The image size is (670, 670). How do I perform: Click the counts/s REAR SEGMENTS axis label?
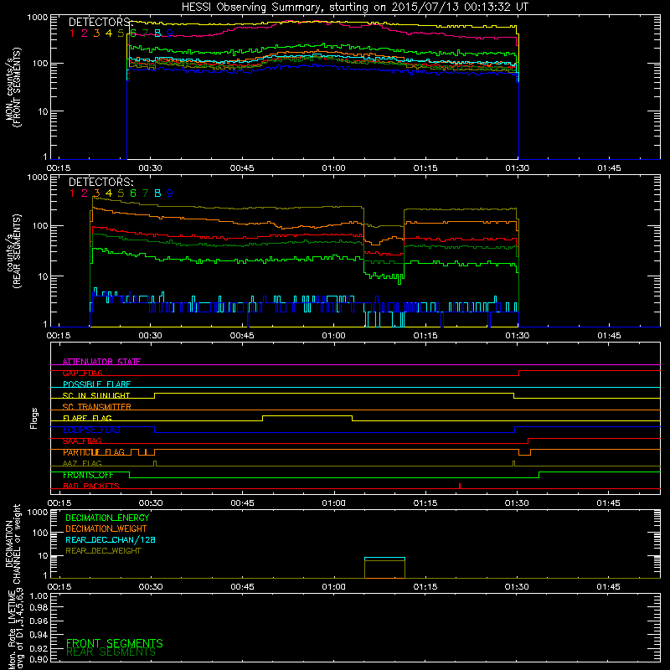click(13, 251)
